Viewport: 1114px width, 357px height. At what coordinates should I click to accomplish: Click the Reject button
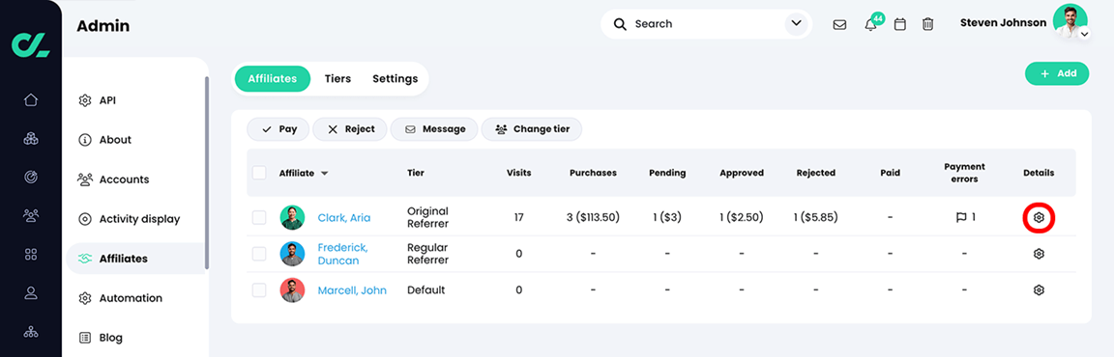(x=349, y=129)
